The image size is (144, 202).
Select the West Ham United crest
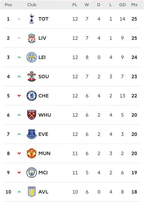pos(32,115)
